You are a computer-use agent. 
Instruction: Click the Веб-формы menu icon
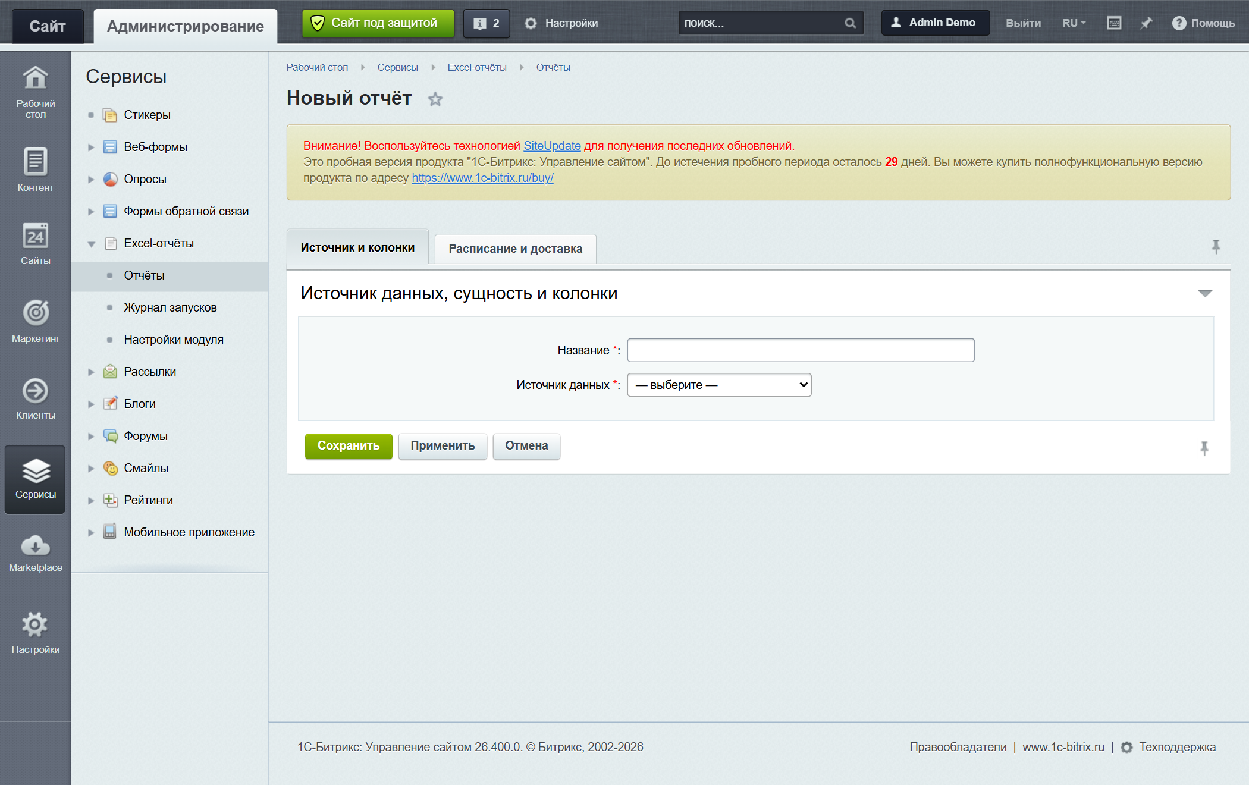coord(110,147)
